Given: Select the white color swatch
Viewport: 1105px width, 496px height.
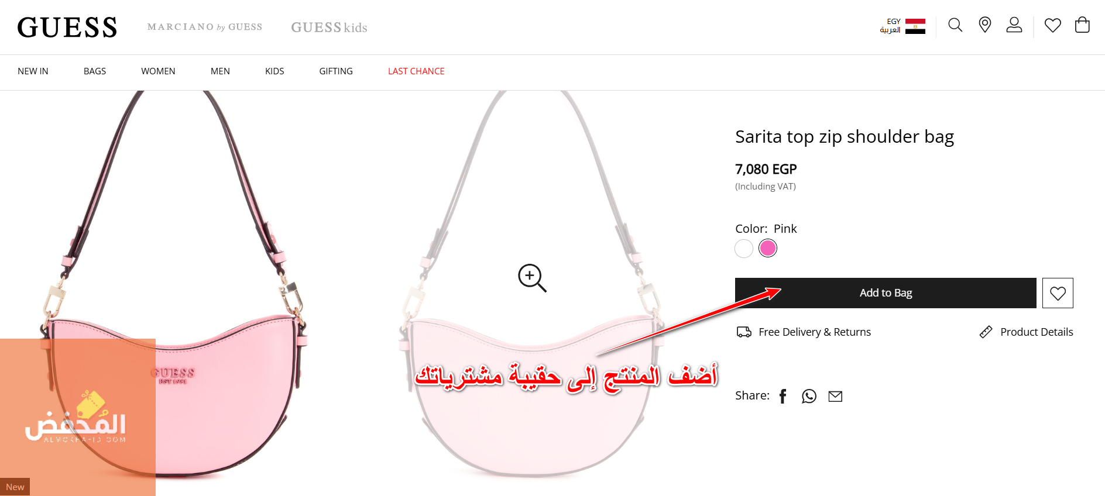Looking at the screenshot, I should click(744, 249).
